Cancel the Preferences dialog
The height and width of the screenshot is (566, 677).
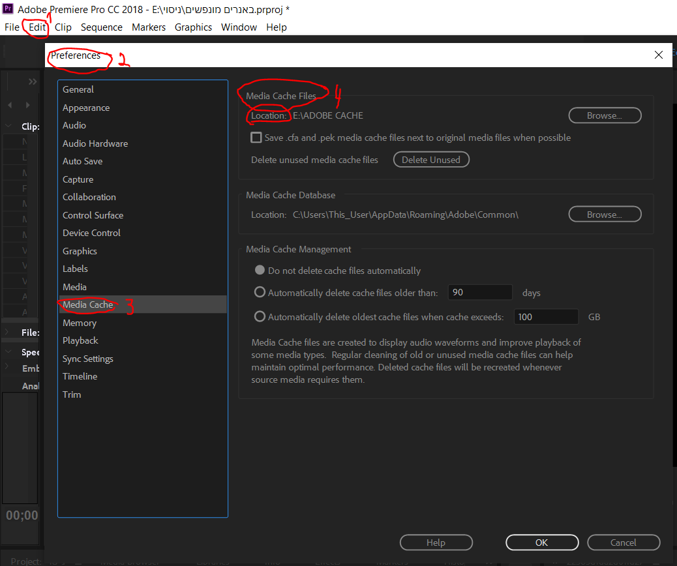click(624, 543)
